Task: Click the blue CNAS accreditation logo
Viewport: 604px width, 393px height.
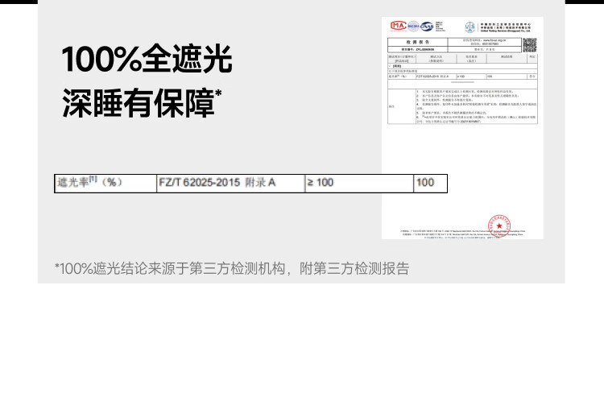Action: pos(427,27)
